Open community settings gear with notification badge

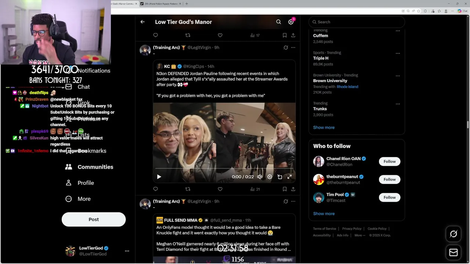pyautogui.click(x=291, y=22)
